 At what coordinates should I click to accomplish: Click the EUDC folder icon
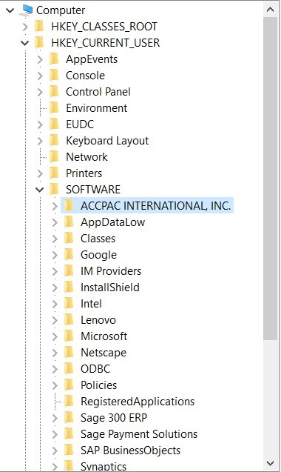(x=54, y=124)
